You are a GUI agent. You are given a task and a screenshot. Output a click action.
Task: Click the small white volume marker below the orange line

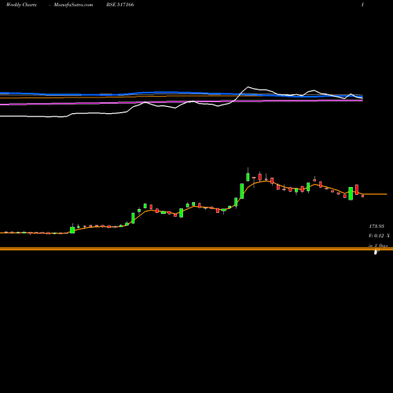pos(376,252)
